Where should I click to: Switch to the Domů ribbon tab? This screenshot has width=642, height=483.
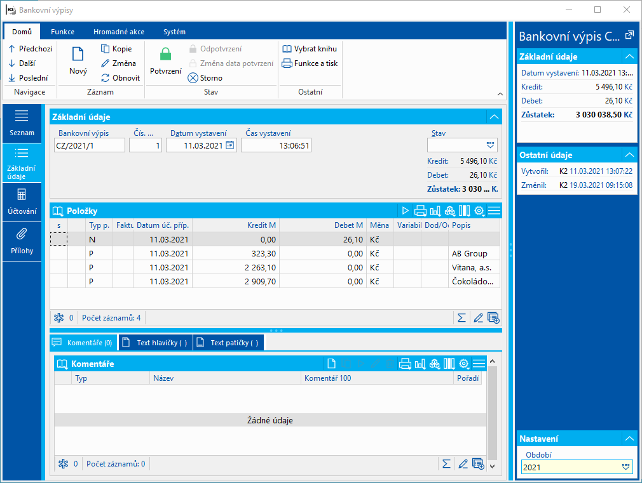22,32
